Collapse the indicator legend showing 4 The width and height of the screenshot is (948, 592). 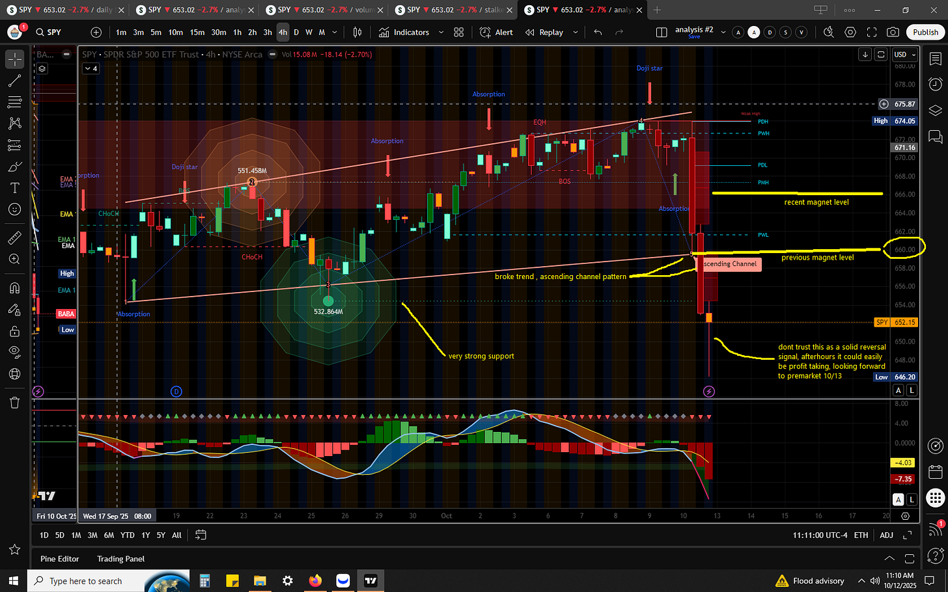(x=91, y=68)
